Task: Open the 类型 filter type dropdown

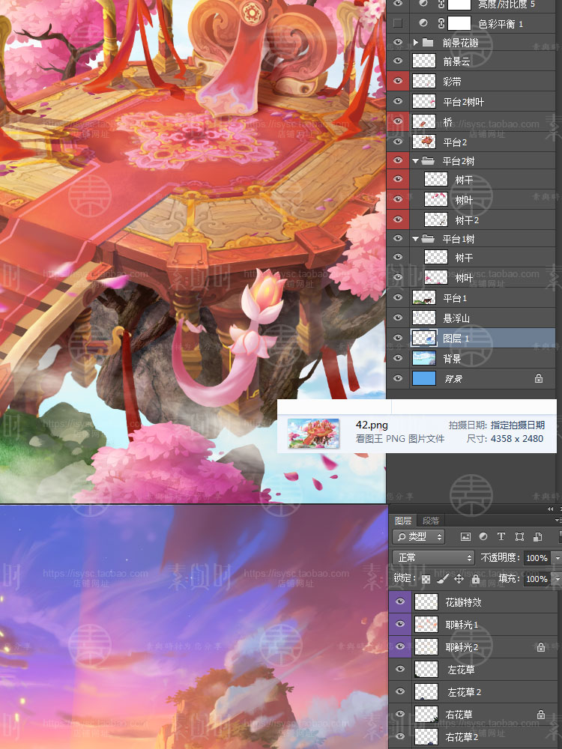Action: (x=418, y=536)
